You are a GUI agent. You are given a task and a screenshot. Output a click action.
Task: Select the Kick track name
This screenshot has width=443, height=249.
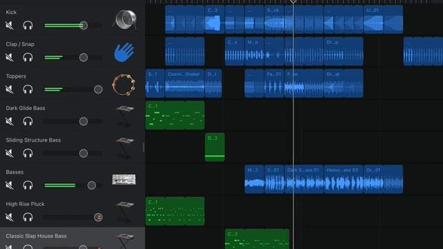[x=11, y=12]
